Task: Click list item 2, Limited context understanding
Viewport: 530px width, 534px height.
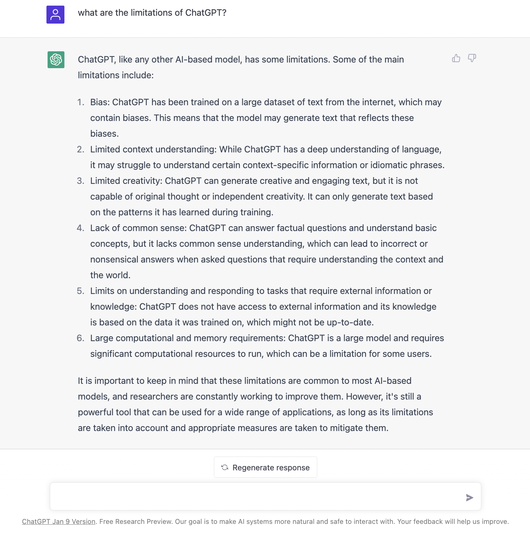Action: point(267,157)
